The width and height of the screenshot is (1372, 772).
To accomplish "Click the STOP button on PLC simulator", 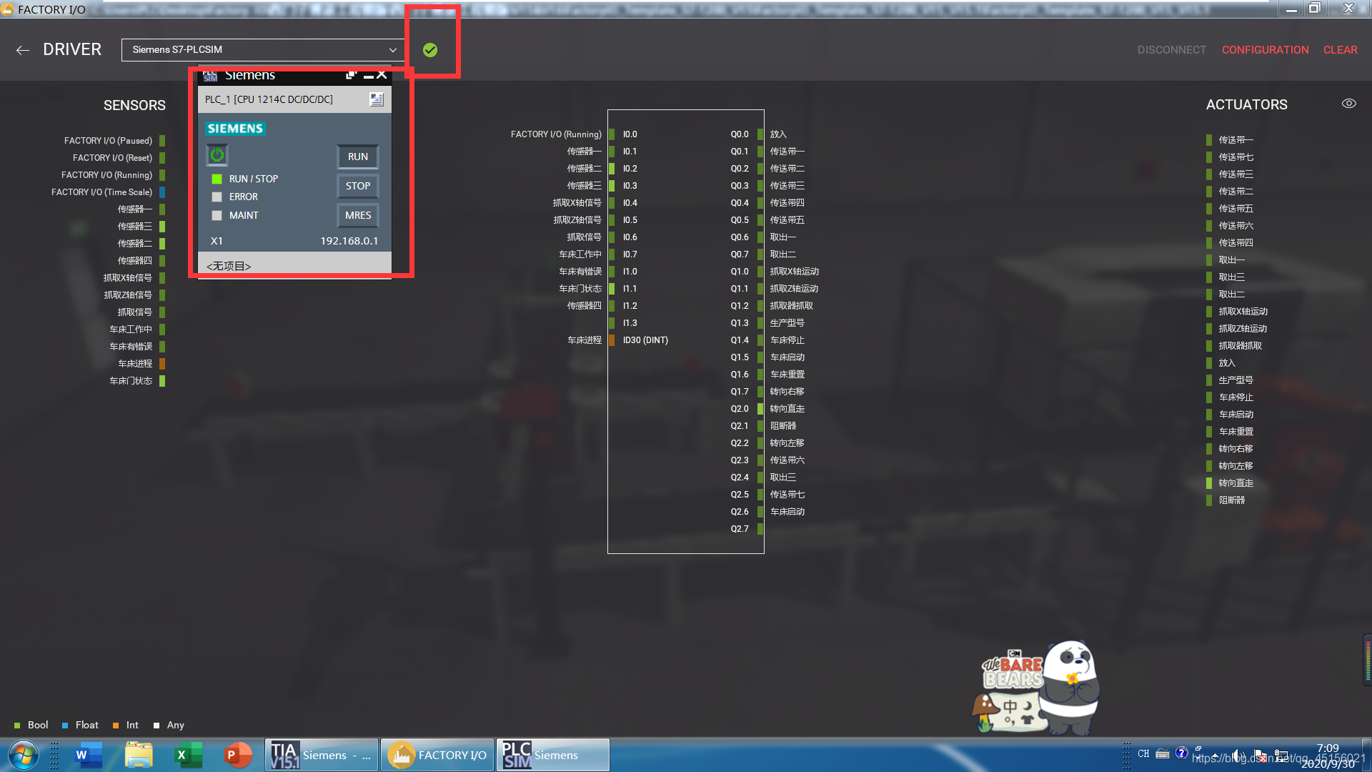I will coord(357,184).
